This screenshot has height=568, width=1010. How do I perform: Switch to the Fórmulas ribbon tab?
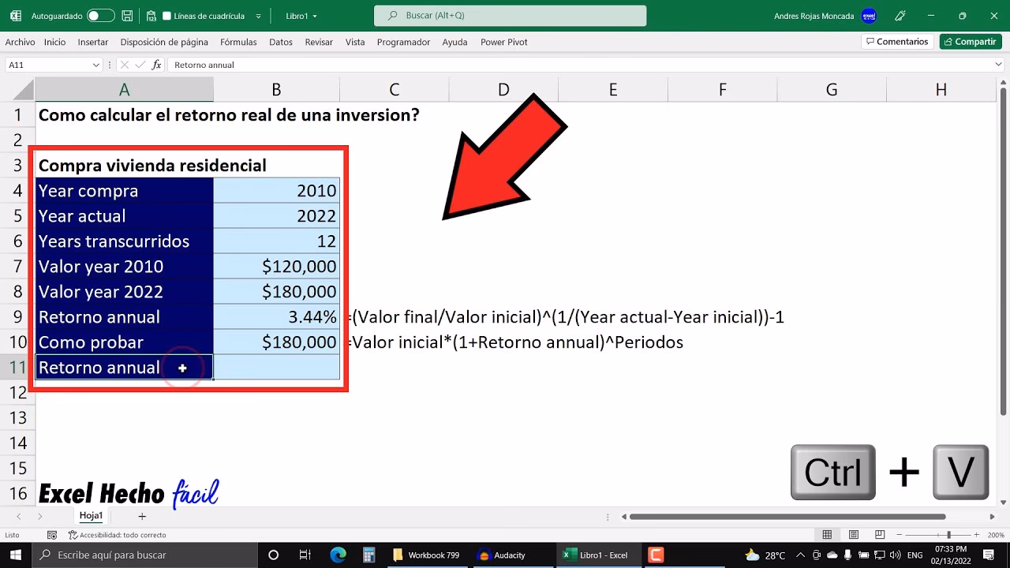(238, 42)
